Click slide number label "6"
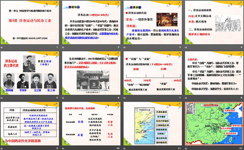244x150 pixels. [119, 98]
